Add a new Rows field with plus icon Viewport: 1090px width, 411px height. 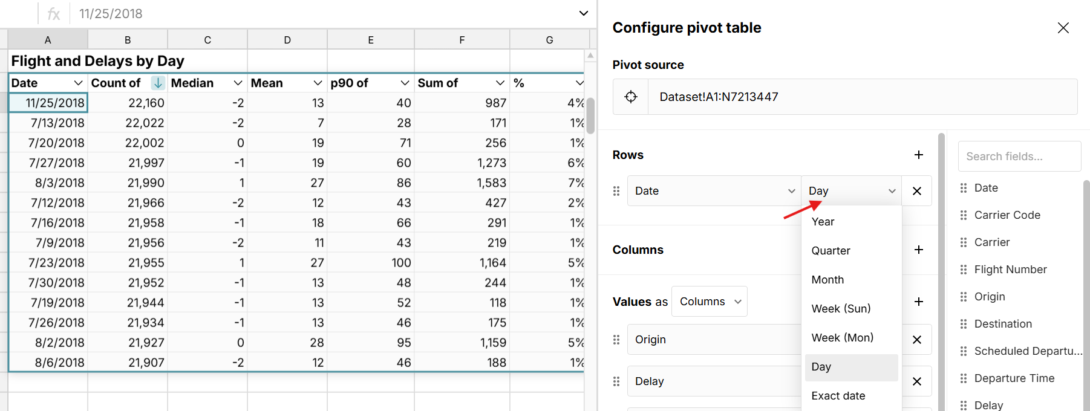tap(918, 155)
